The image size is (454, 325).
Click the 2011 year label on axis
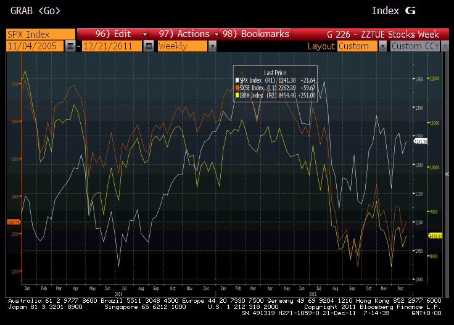point(312,294)
